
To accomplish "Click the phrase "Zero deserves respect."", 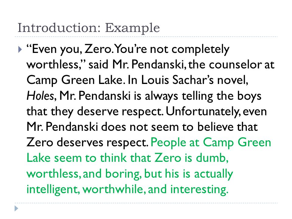I will 87,143.
